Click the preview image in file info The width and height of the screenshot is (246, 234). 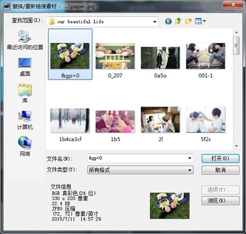[x=170, y=205]
